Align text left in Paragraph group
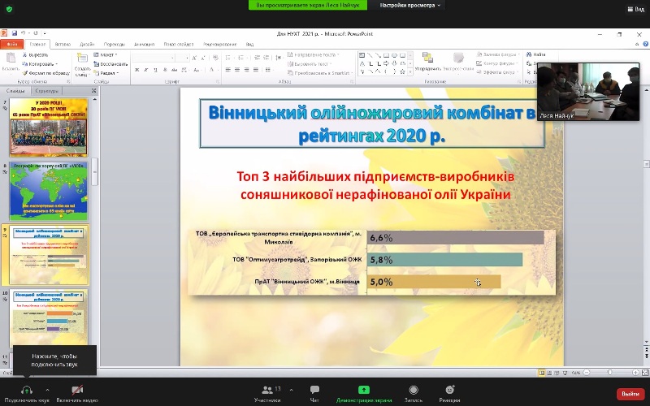The width and height of the screenshot is (650, 406). pyautogui.click(x=228, y=70)
